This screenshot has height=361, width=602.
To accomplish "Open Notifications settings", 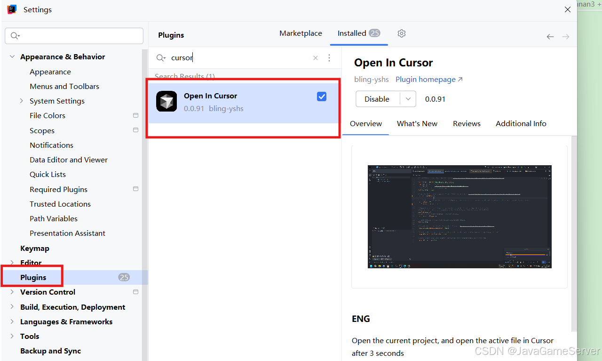I will pyautogui.click(x=51, y=145).
